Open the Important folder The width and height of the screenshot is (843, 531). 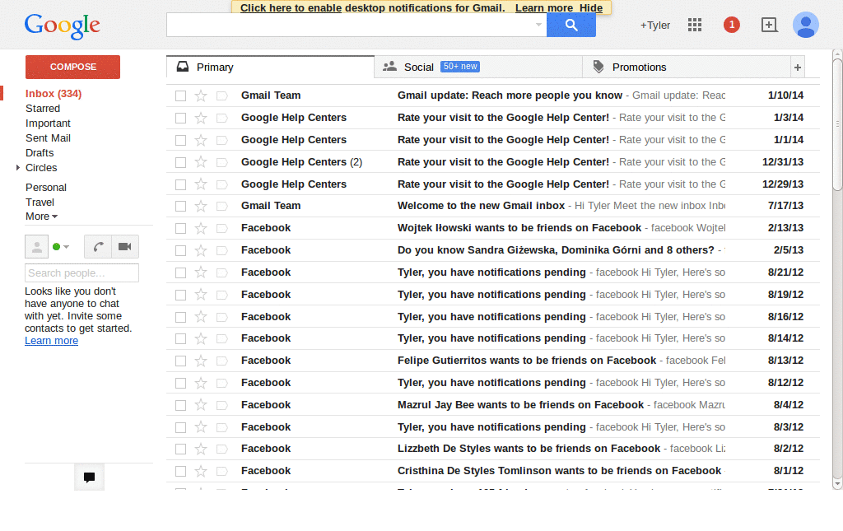tap(48, 123)
